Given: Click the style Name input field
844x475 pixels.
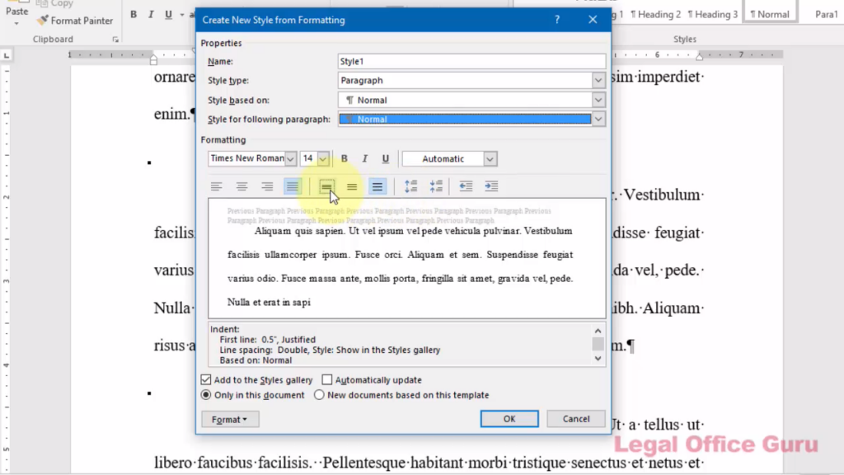Looking at the screenshot, I should click(x=471, y=61).
